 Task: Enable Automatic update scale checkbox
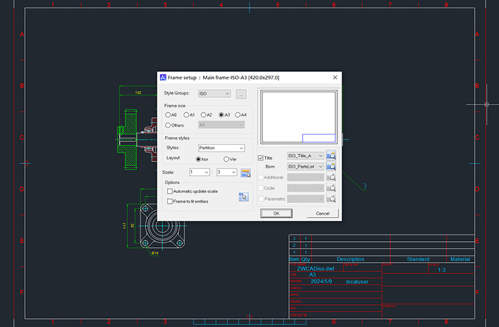170,191
